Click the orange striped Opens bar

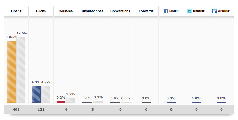[11, 72]
